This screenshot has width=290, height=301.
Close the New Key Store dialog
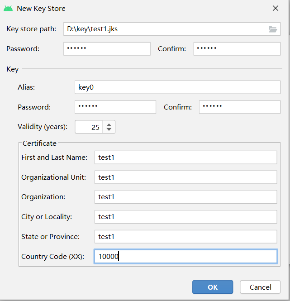click(276, 8)
